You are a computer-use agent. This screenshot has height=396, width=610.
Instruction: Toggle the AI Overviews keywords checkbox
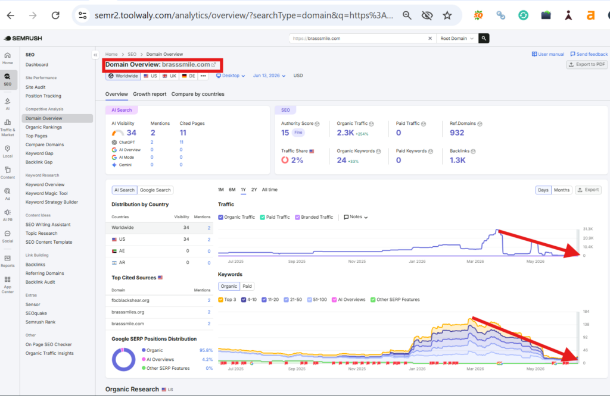tap(334, 300)
